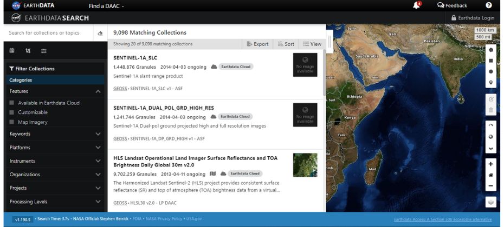The image size is (504, 227).
Task: Click the SENTINEL-1A_SLC 'No image available' thumbnail
Action: pyautogui.click(x=305, y=65)
